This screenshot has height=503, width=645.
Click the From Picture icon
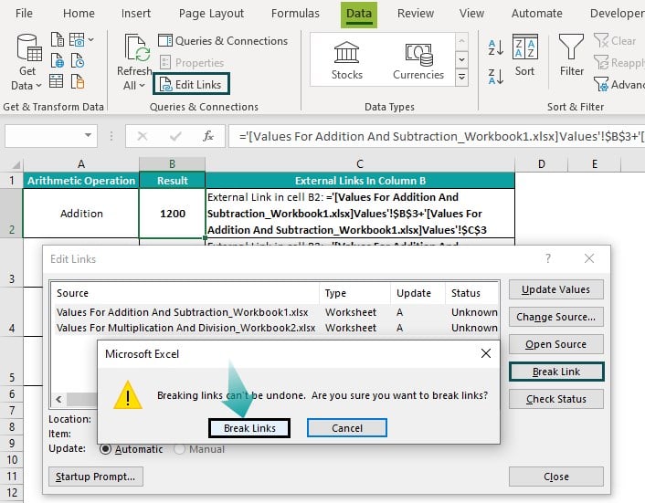coord(77,40)
